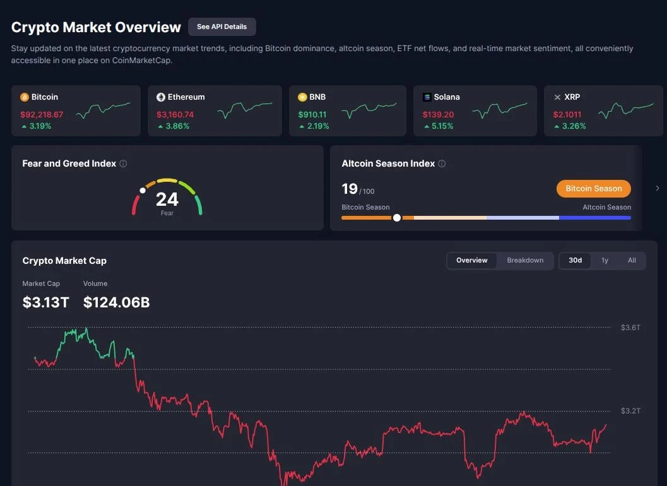Click the Altcoin Season Index heading

[388, 163]
